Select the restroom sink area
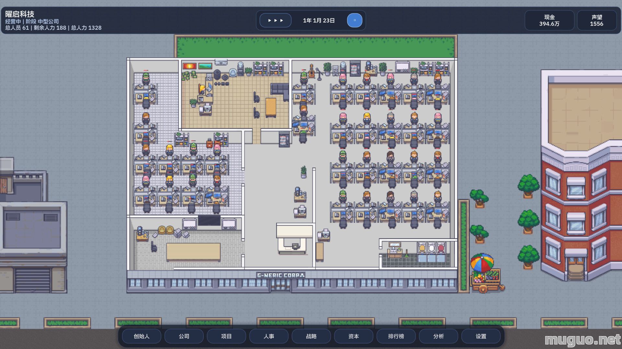Image resolution: width=622 pixels, height=349 pixels. (395, 250)
